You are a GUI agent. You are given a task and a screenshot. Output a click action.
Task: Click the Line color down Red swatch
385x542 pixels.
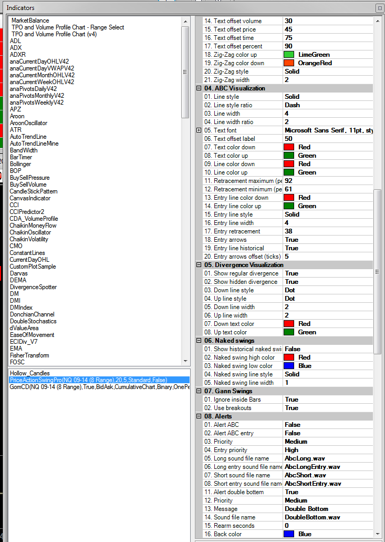(x=289, y=164)
